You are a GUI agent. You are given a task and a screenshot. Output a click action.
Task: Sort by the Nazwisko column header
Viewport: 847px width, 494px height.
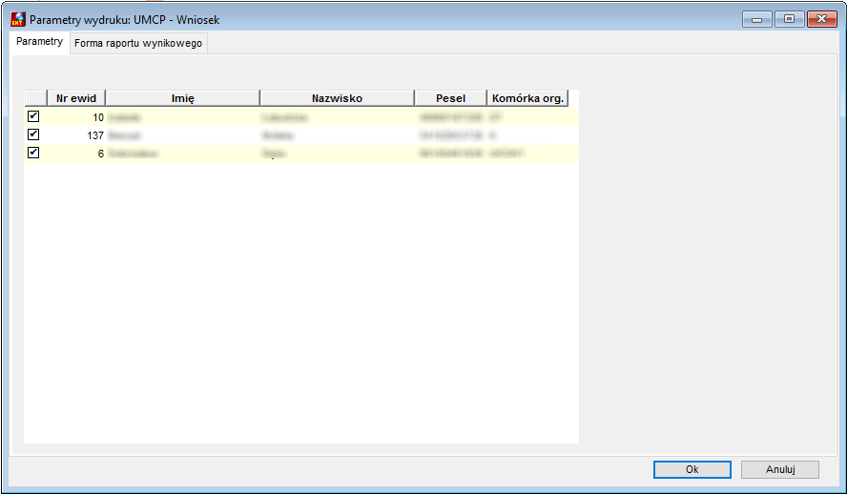[x=337, y=98]
